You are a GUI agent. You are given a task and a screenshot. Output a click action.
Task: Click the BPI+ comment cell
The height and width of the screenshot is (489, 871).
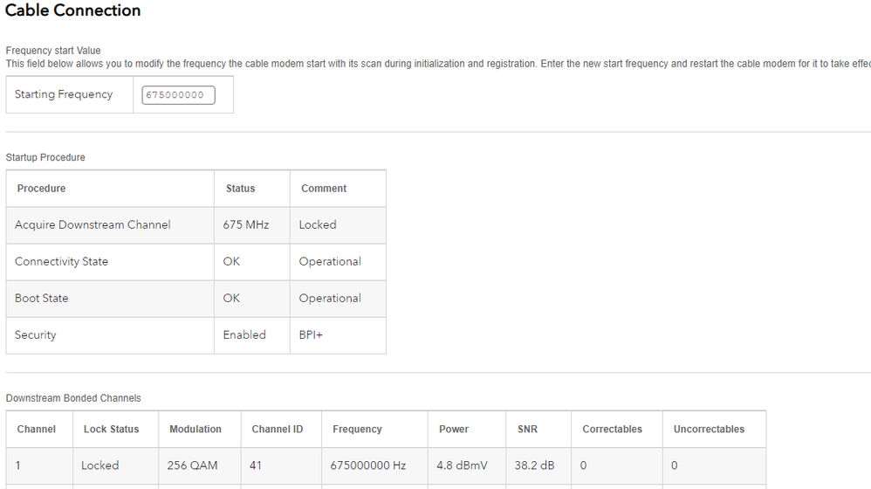pyautogui.click(x=311, y=334)
